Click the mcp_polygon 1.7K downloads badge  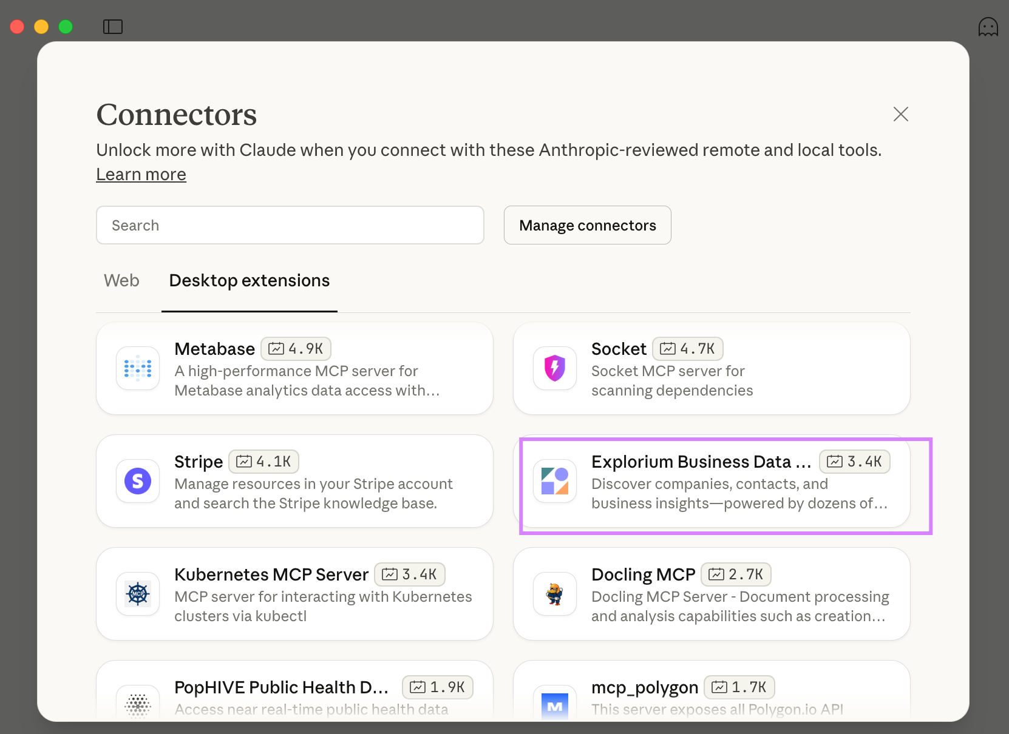click(739, 687)
